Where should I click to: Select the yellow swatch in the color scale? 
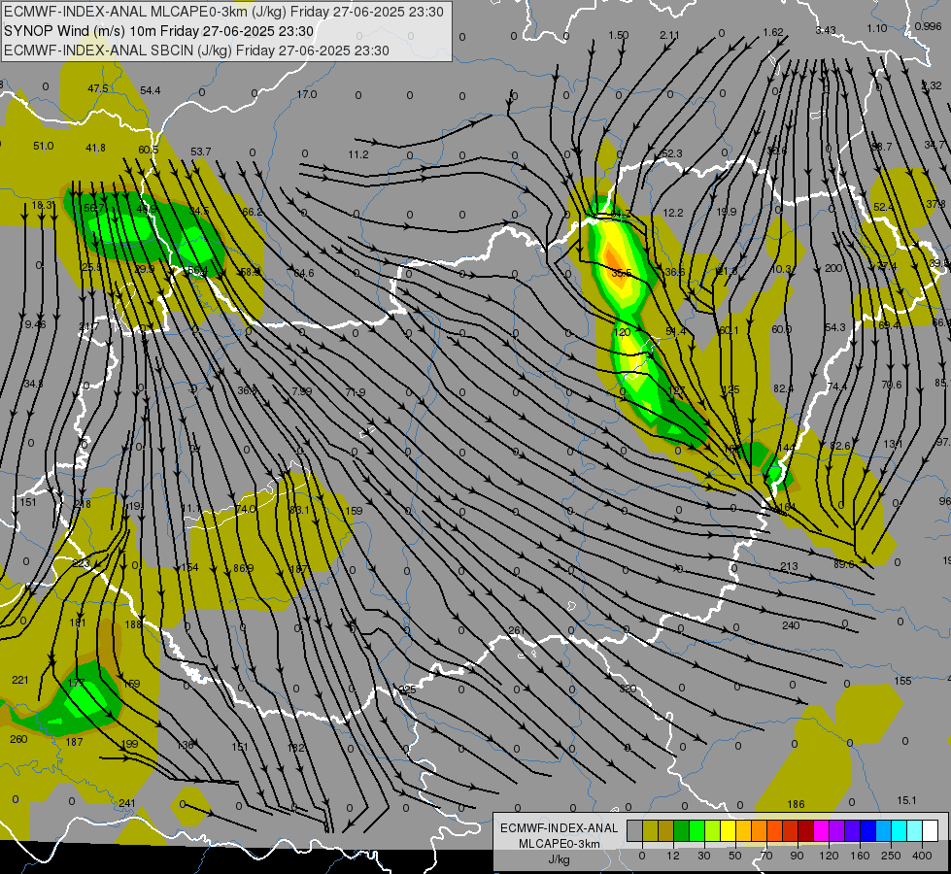(x=729, y=830)
